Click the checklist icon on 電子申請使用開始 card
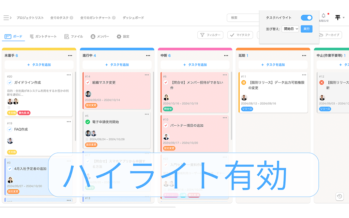The width and height of the screenshot is (349, 218). 87,139
